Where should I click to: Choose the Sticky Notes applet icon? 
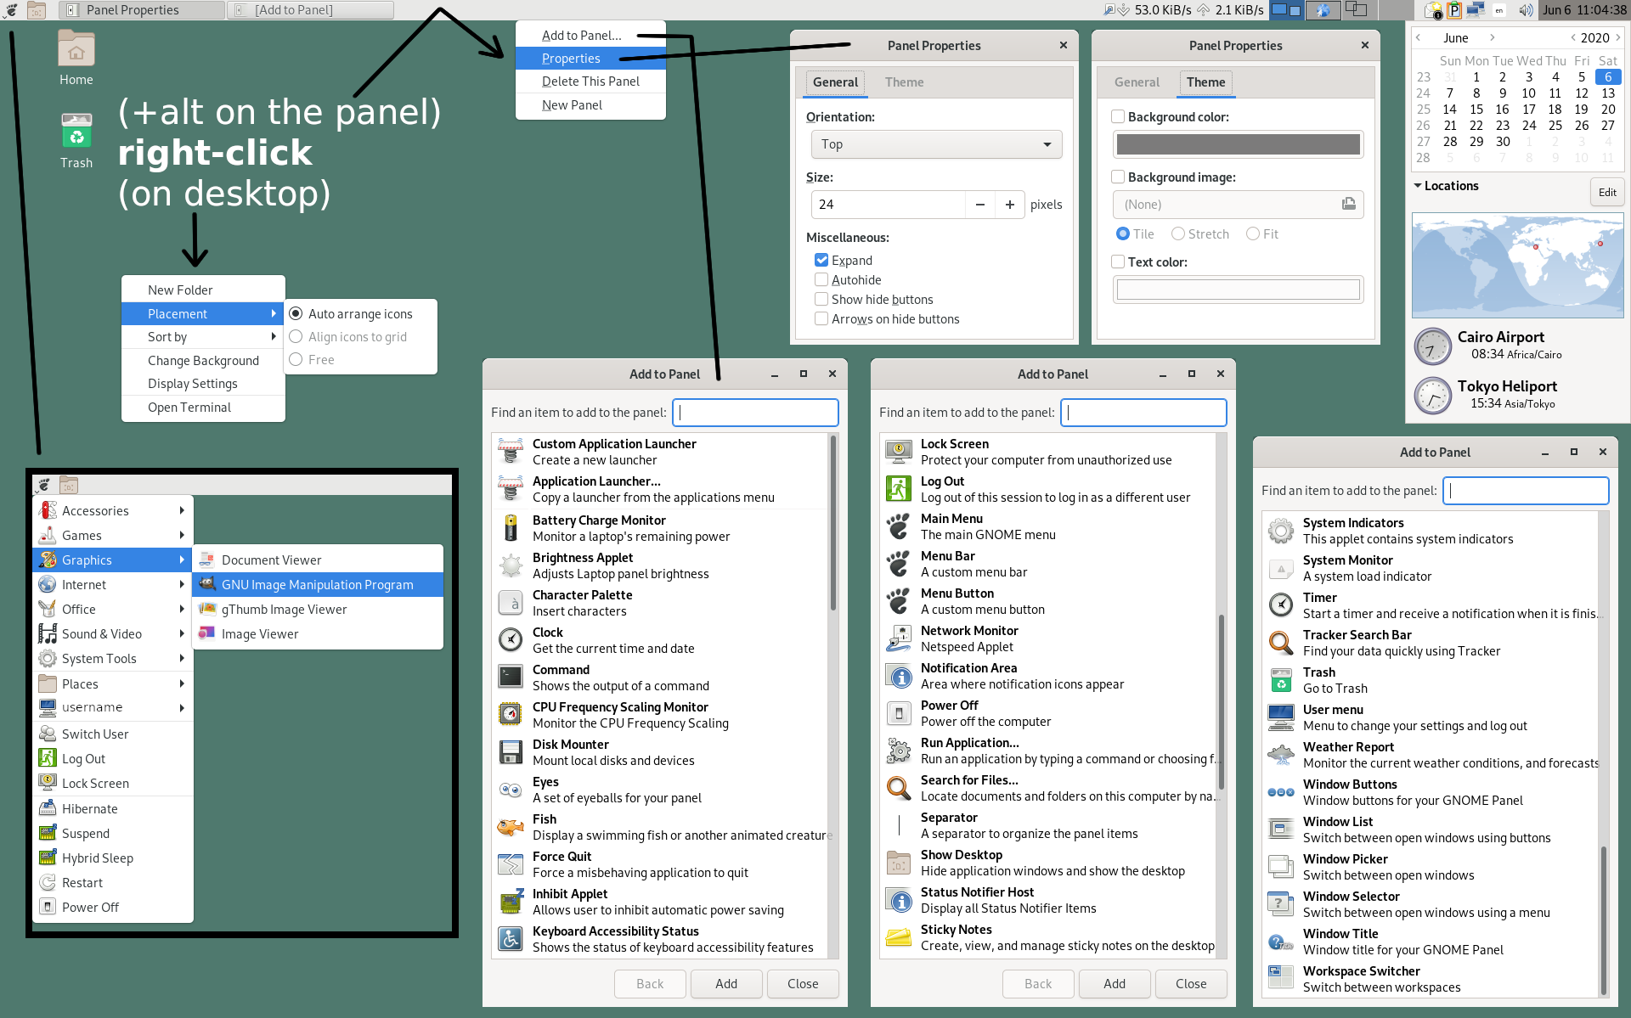pyautogui.click(x=899, y=937)
